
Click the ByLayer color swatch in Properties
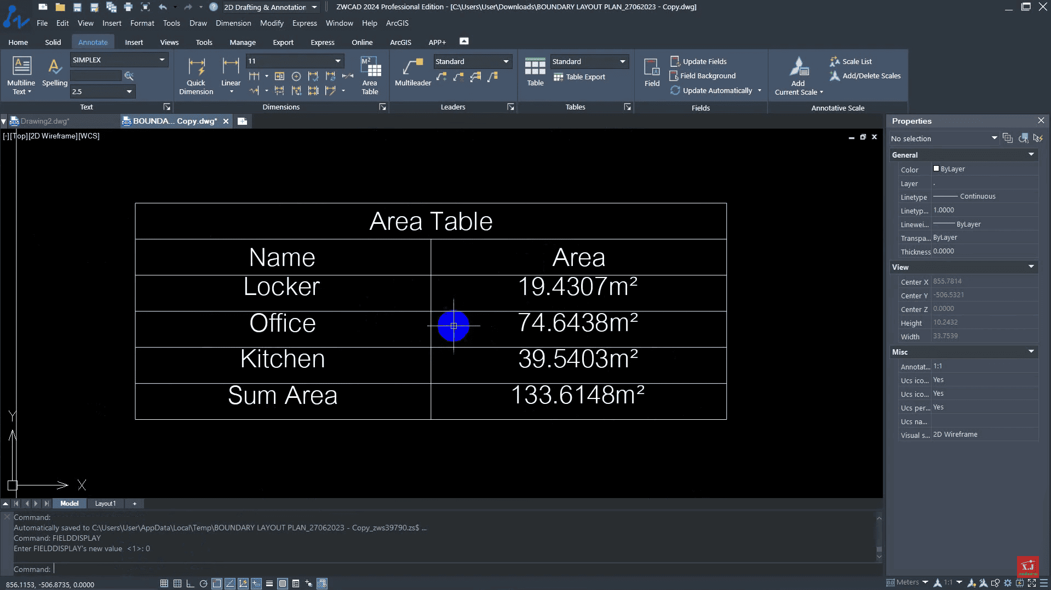tap(937, 169)
